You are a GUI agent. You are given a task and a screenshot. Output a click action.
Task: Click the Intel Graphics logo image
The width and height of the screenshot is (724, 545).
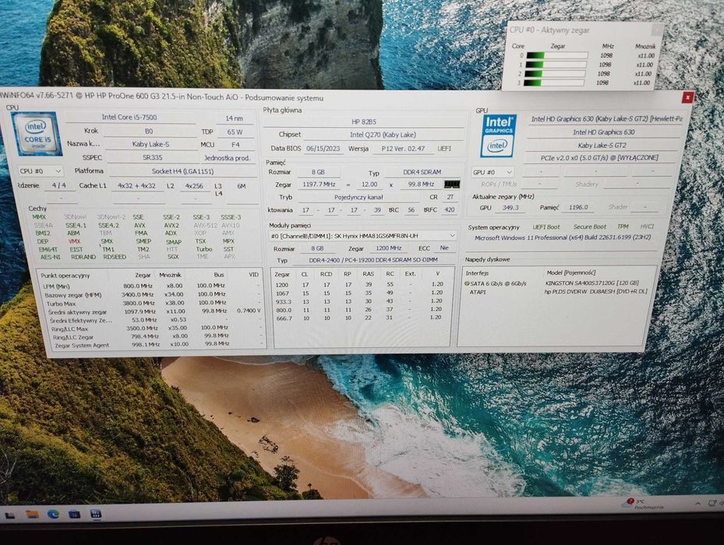click(x=498, y=136)
